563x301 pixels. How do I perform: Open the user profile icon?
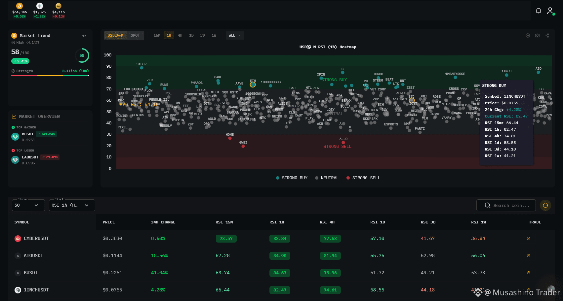[550, 11]
